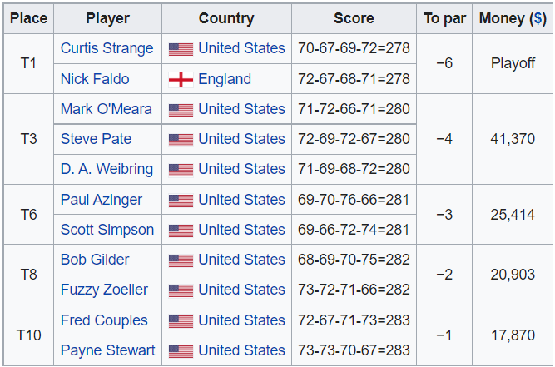Click the US flag beside Curtis Strange

181,49
